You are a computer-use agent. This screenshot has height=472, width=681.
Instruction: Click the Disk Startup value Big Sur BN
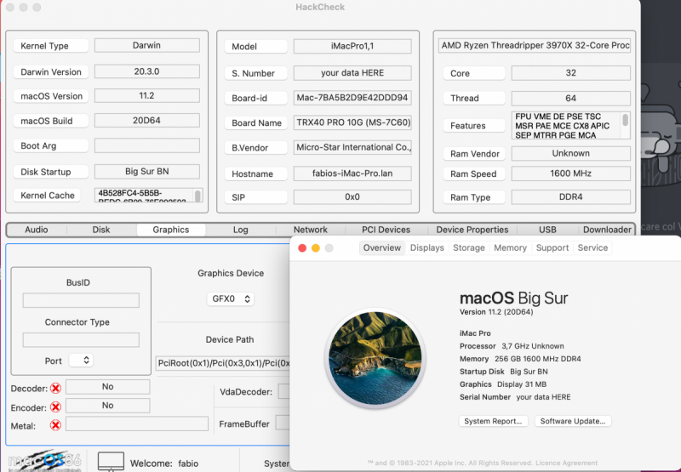(x=146, y=171)
